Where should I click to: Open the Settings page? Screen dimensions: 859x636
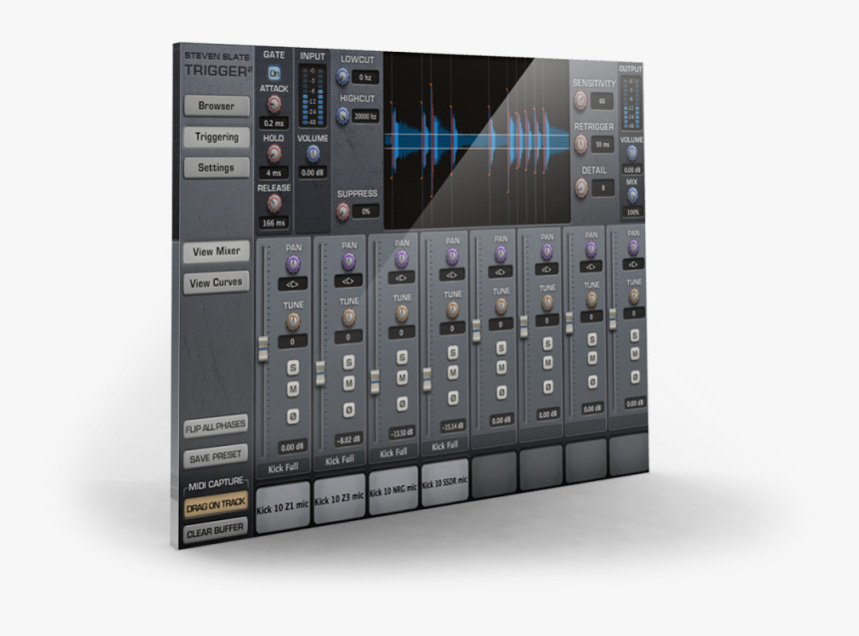(x=217, y=167)
